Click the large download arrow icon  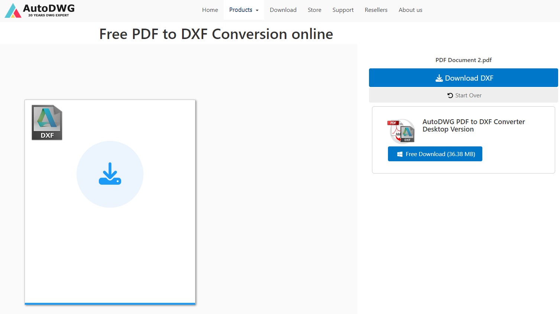(x=110, y=174)
